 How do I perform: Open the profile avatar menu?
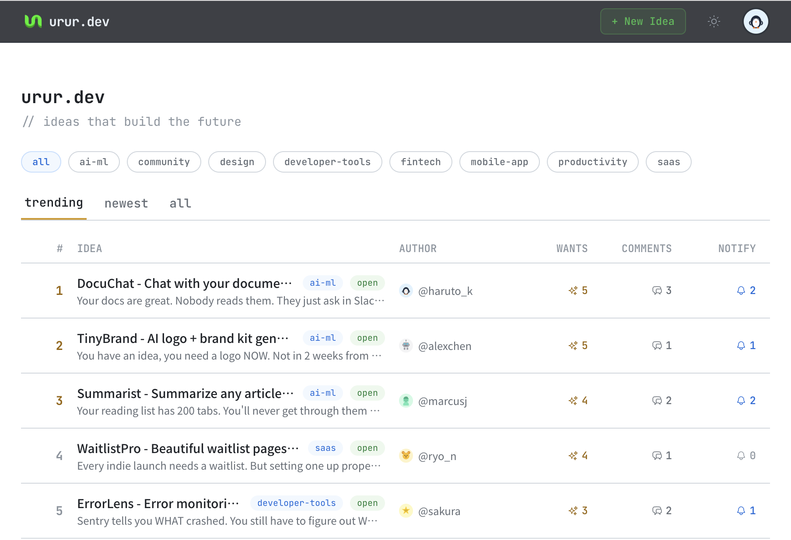click(x=756, y=21)
